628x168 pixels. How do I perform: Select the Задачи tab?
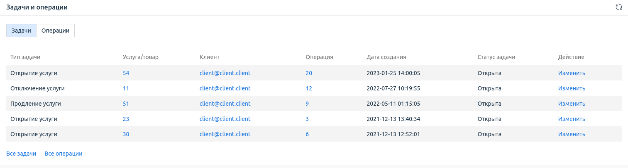(21, 31)
